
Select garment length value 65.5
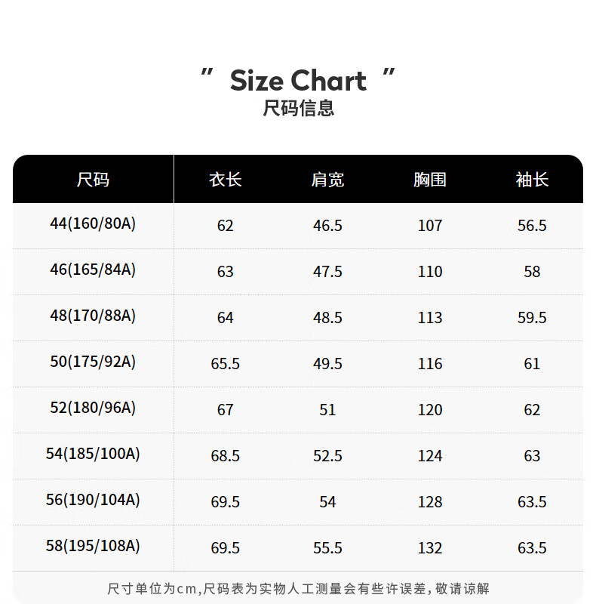(225, 364)
